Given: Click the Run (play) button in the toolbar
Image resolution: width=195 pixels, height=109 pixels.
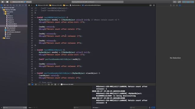Looking at the screenshot, I should point(3,2).
